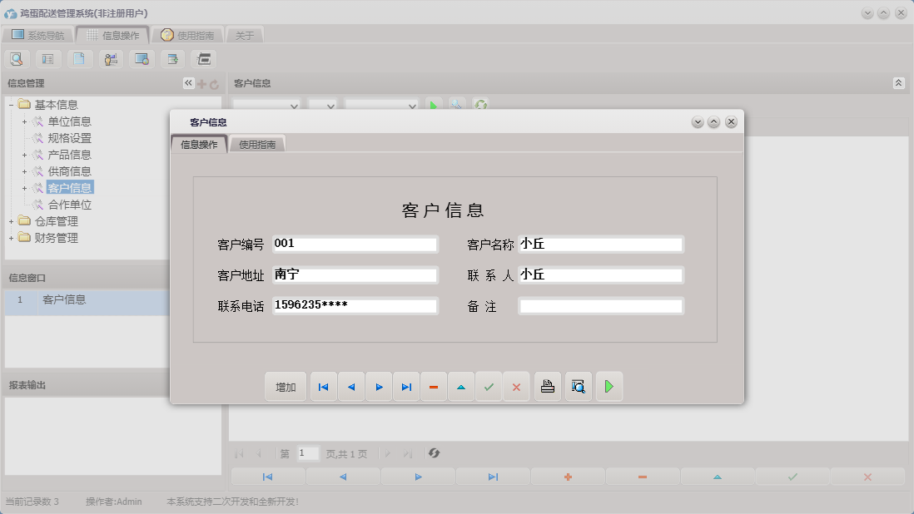The height and width of the screenshot is (514, 914).
Task: Expand the 仓库管理 tree node
Action: point(11,221)
